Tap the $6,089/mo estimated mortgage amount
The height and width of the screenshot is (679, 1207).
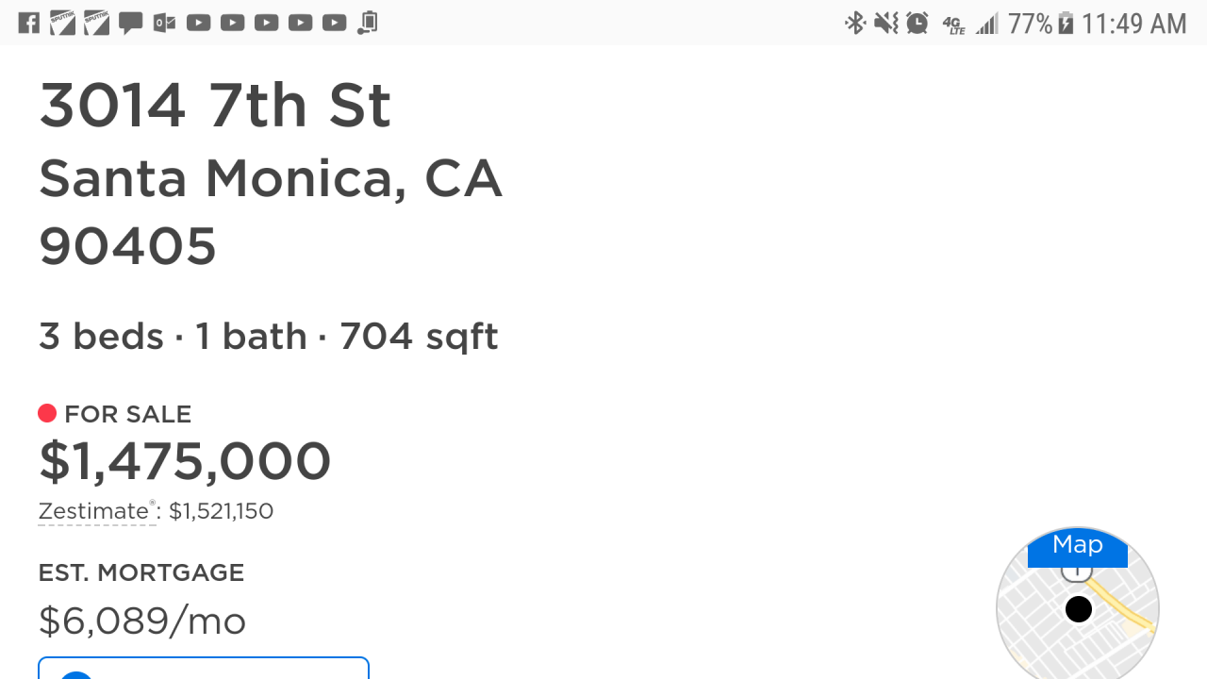tap(142, 621)
